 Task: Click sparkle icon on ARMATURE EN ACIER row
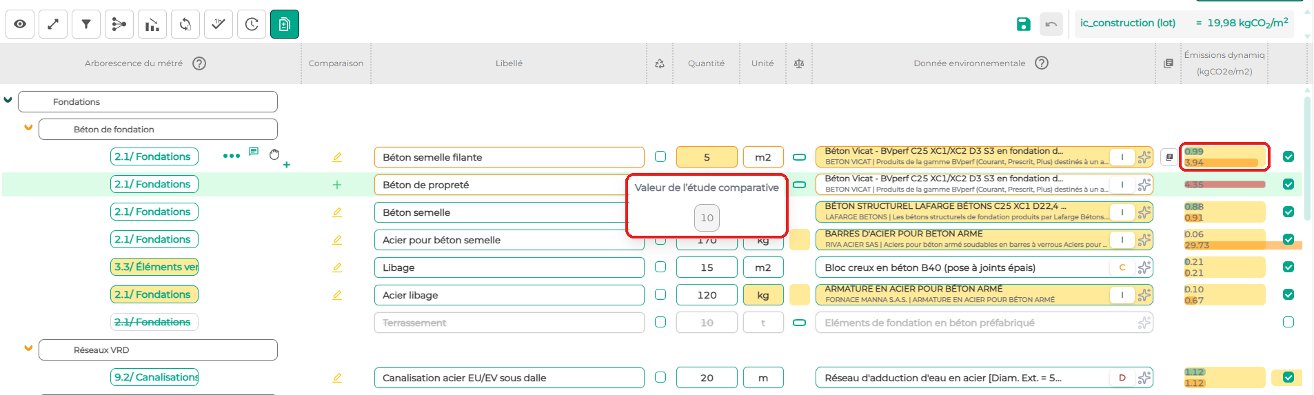(x=1144, y=295)
